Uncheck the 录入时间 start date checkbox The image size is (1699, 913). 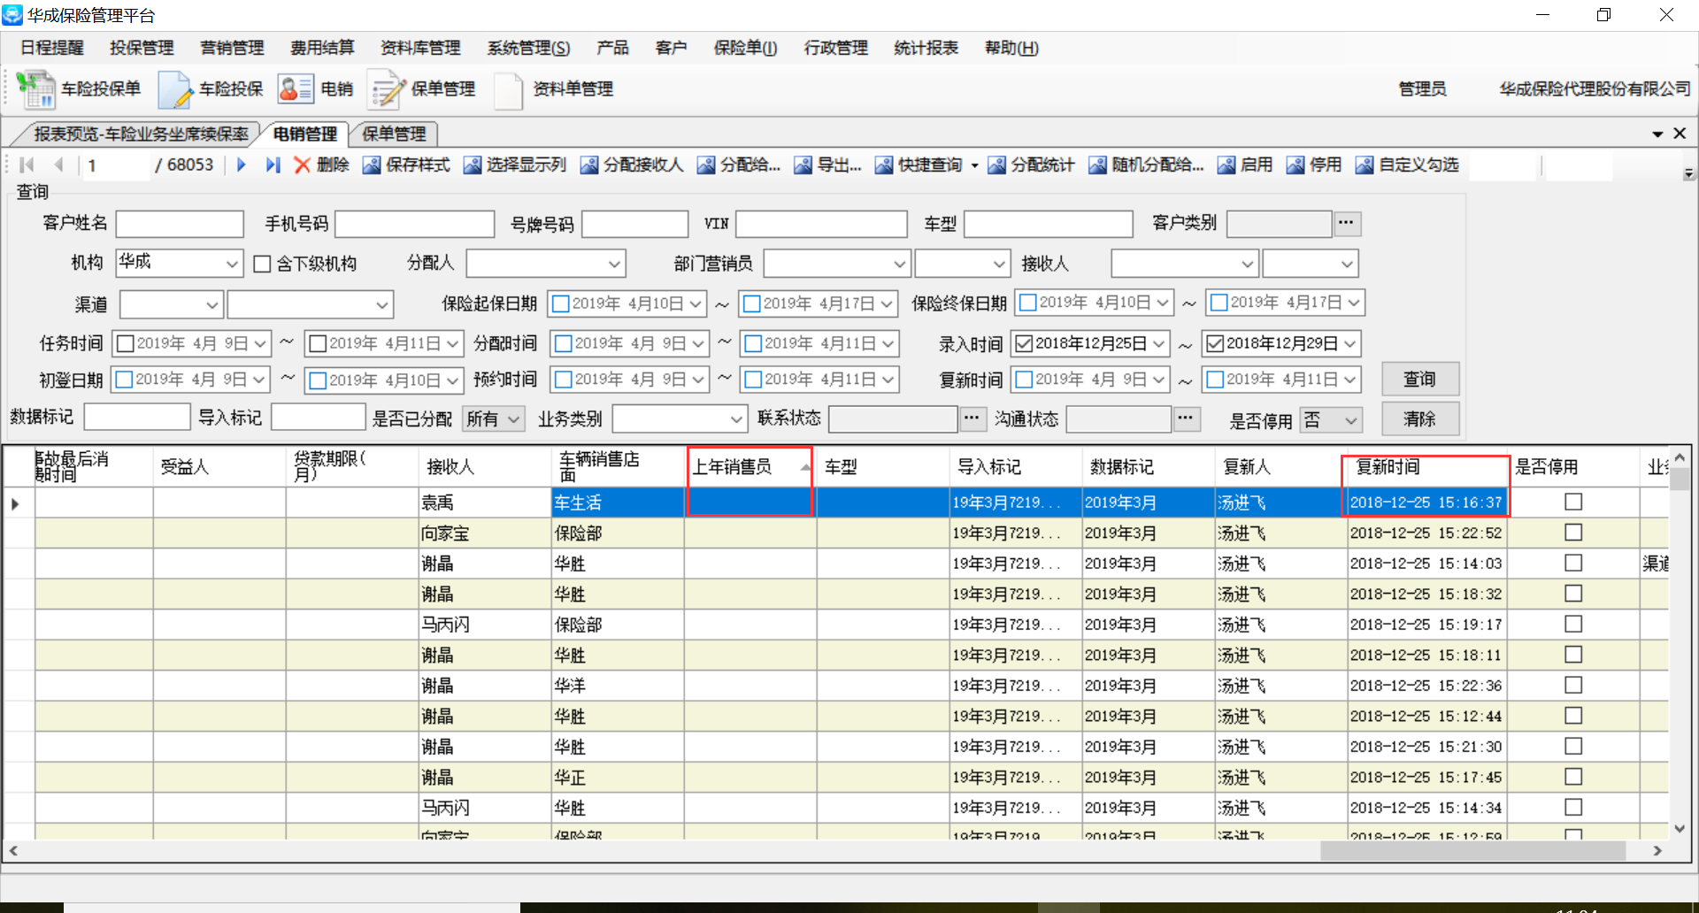point(1024,343)
